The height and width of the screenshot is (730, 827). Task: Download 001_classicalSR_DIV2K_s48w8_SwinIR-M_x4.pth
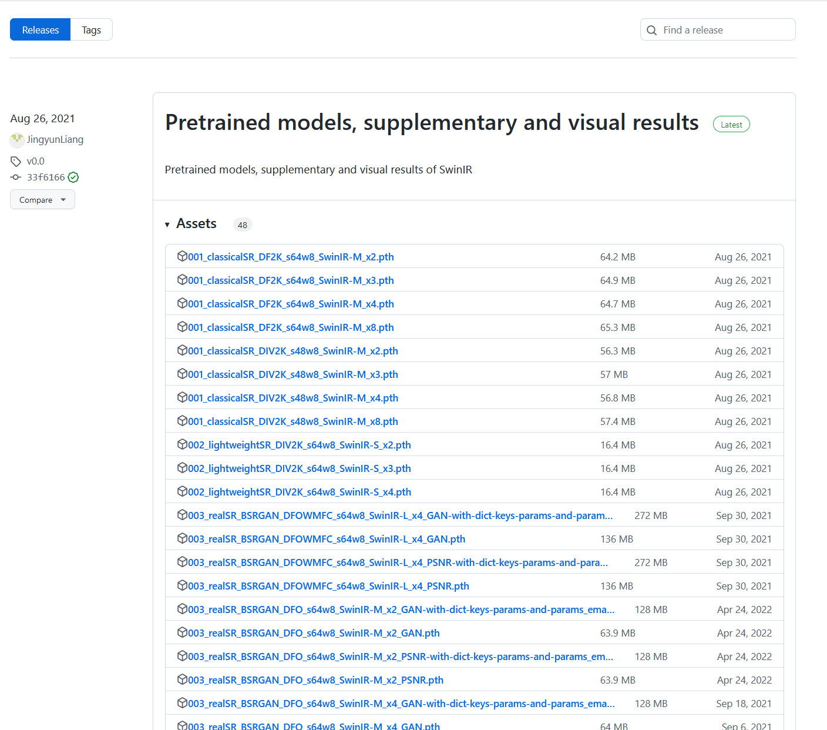tap(293, 398)
